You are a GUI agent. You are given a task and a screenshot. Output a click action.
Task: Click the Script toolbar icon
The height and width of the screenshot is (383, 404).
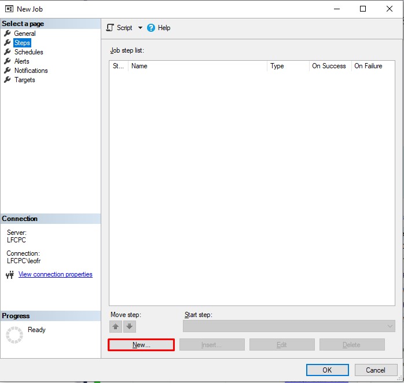click(x=110, y=28)
